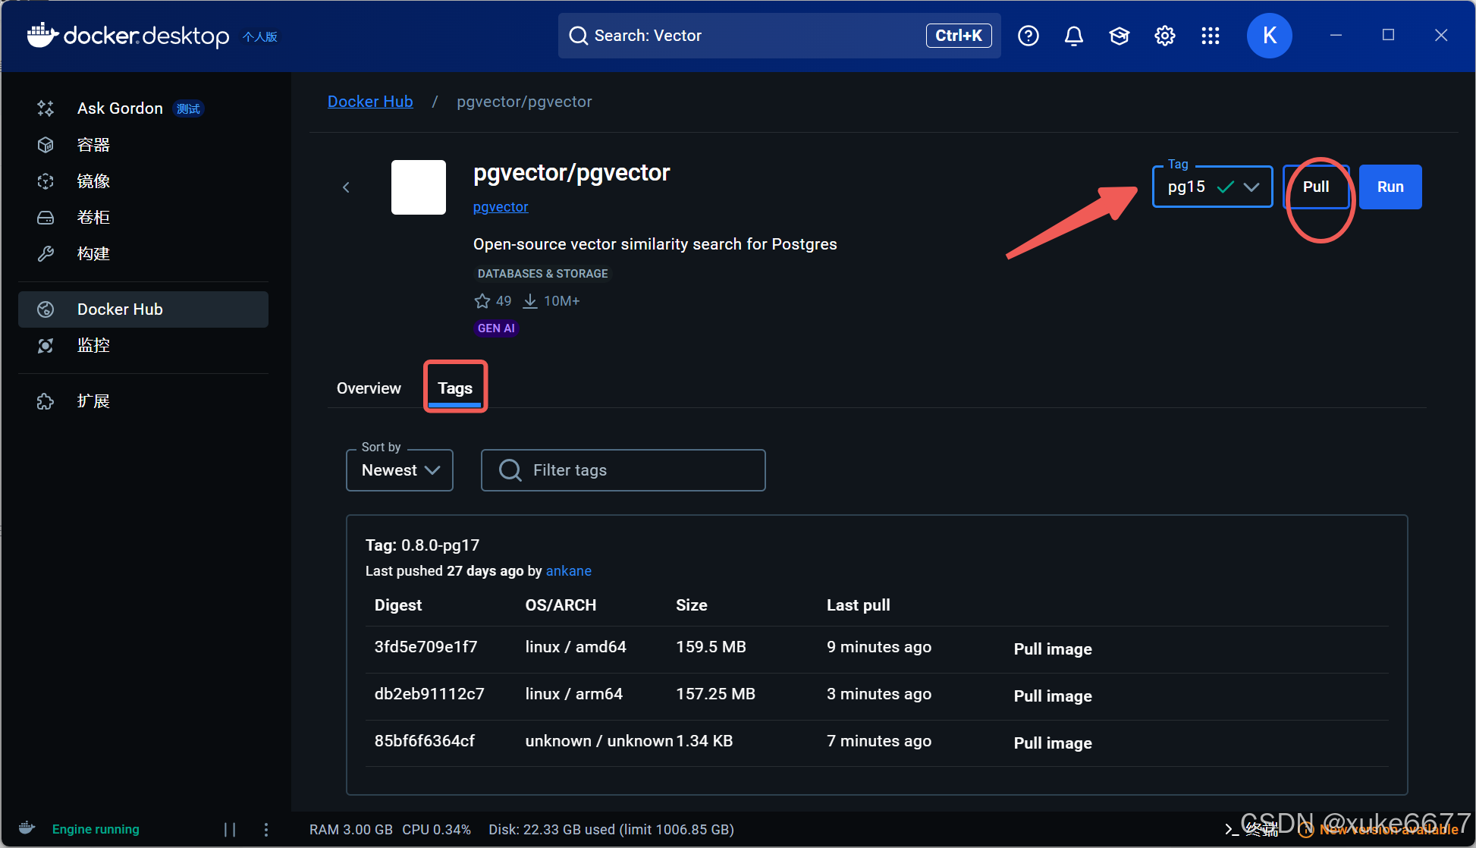Open the Sort by Newest dropdown
The height and width of the screenshot is (848, 1476).
pos(400,470)
